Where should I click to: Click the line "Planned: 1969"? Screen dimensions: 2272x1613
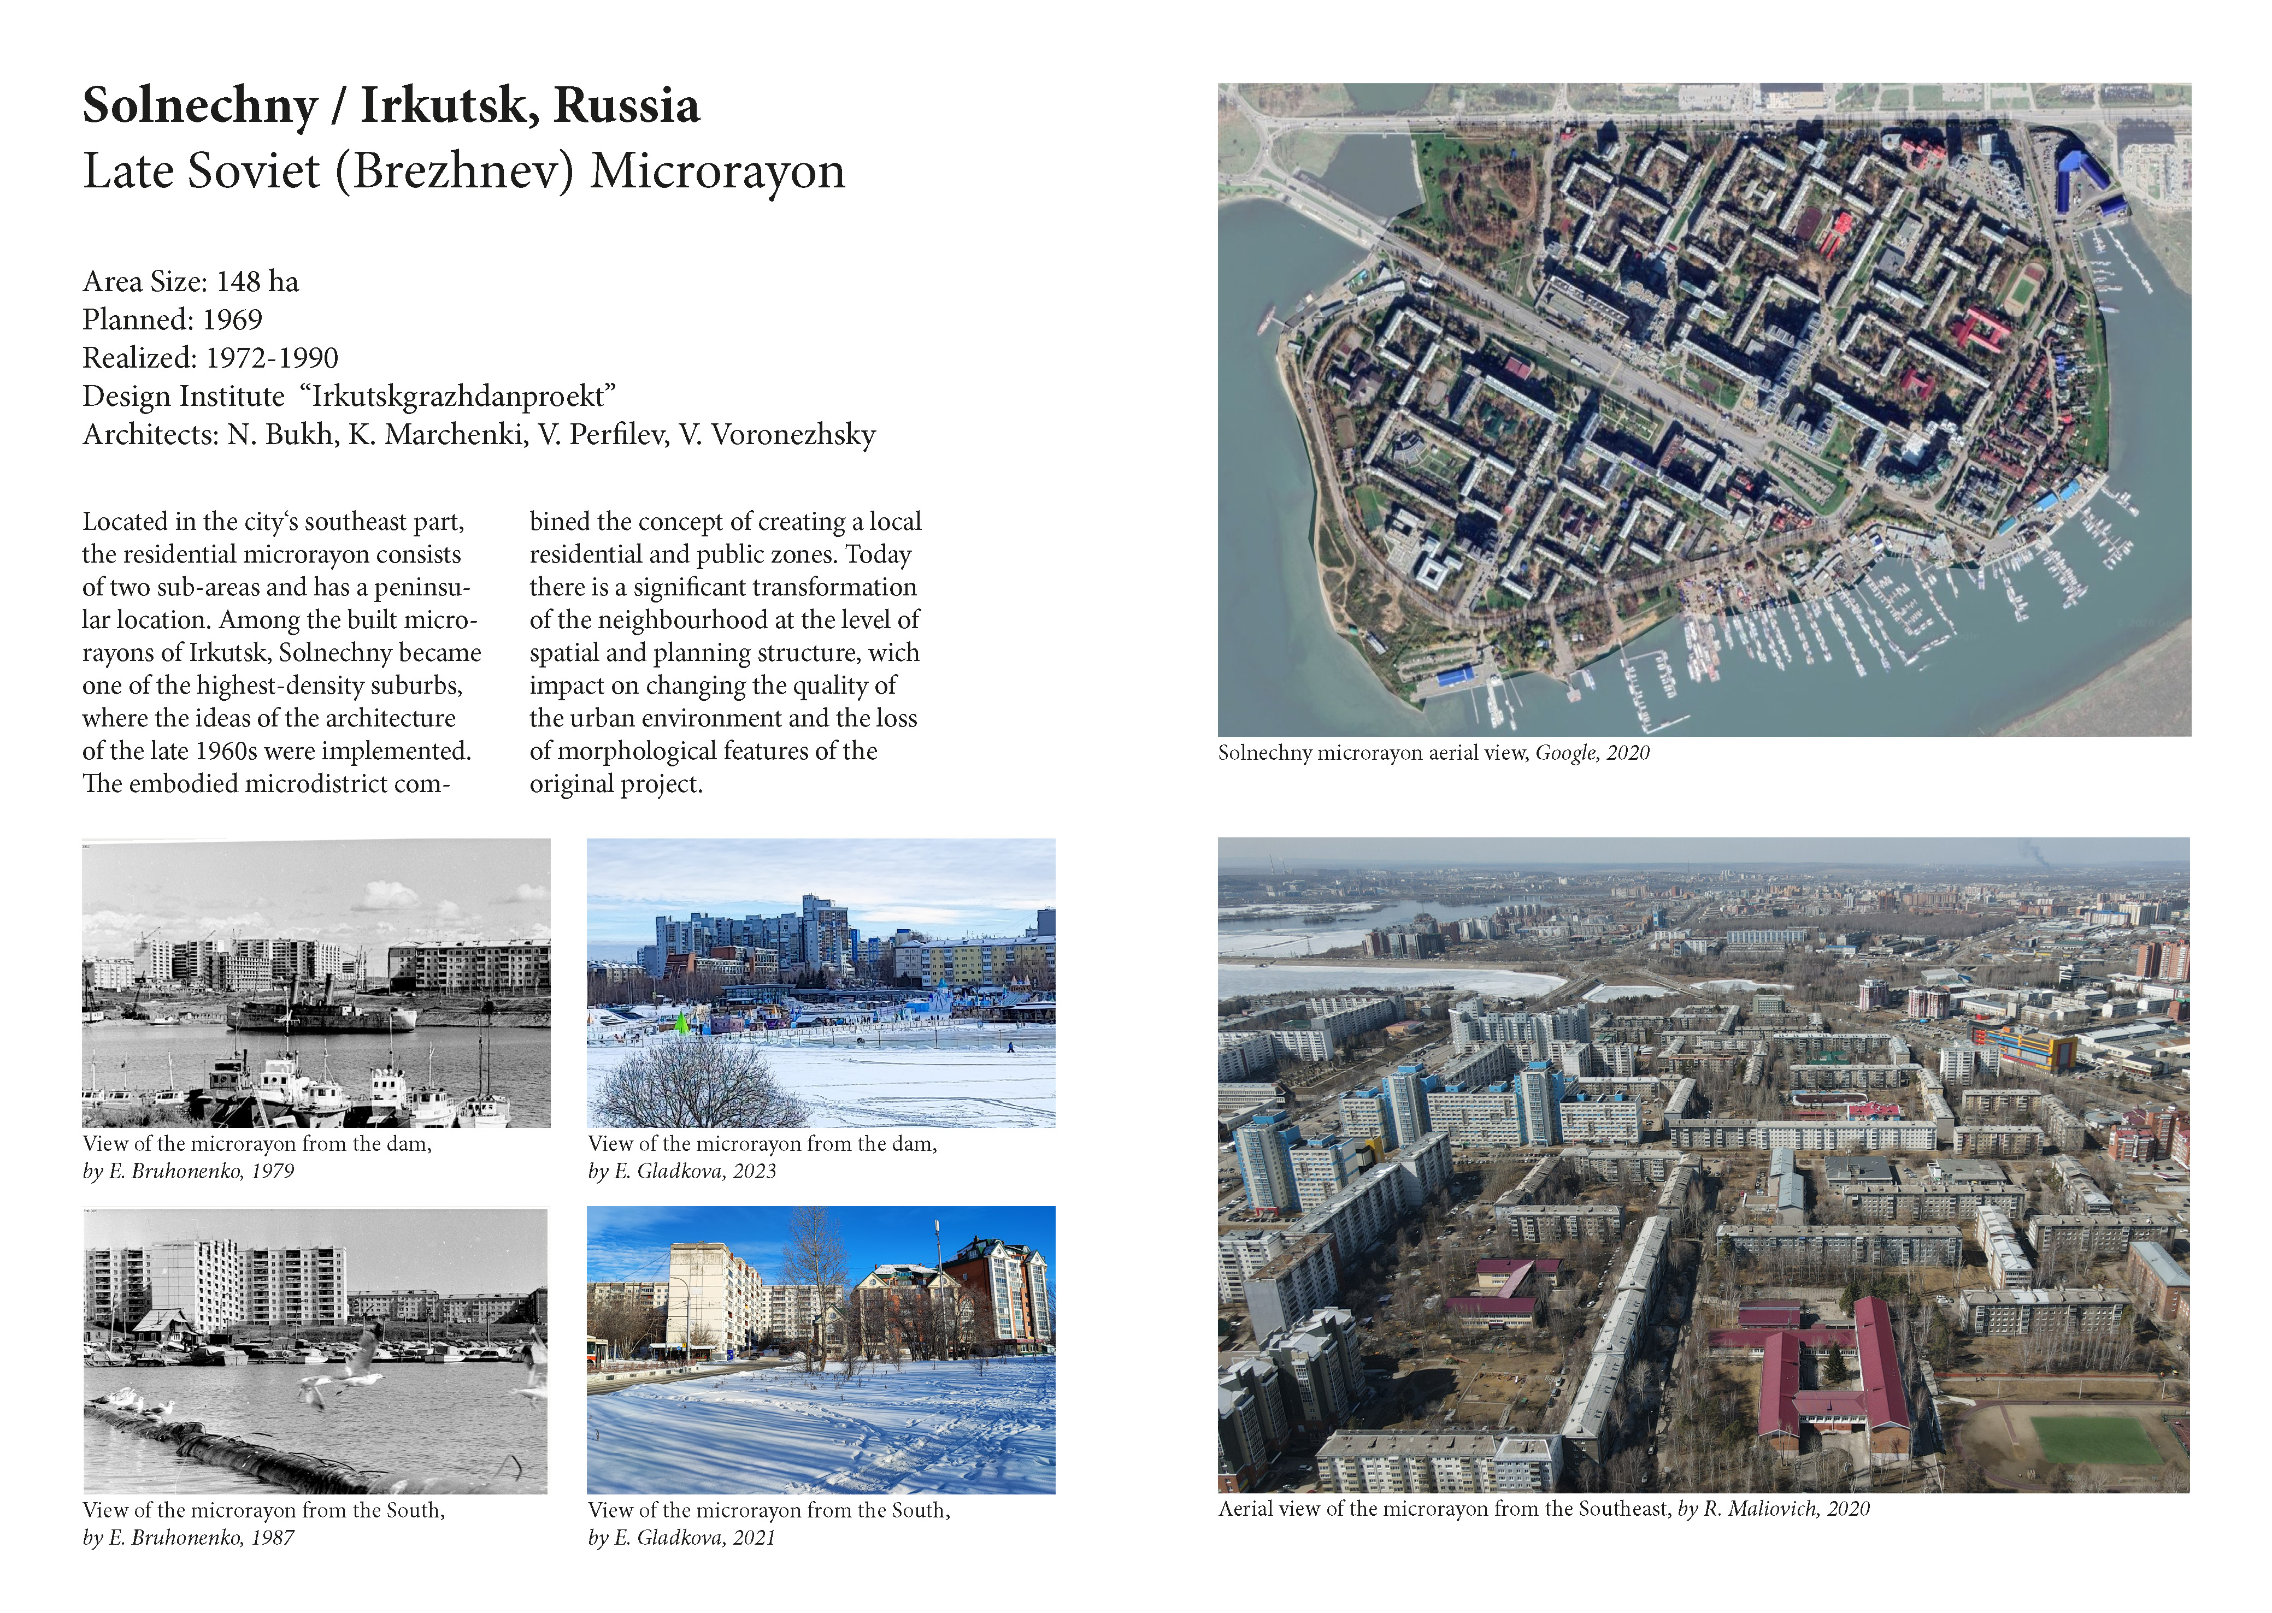173,320
